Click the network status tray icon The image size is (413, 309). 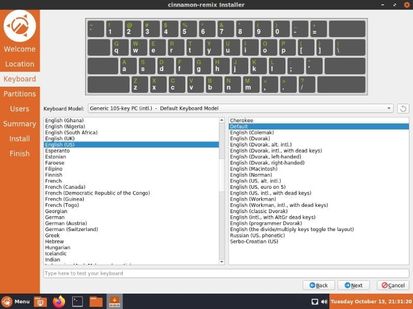[x=315, y=302]
